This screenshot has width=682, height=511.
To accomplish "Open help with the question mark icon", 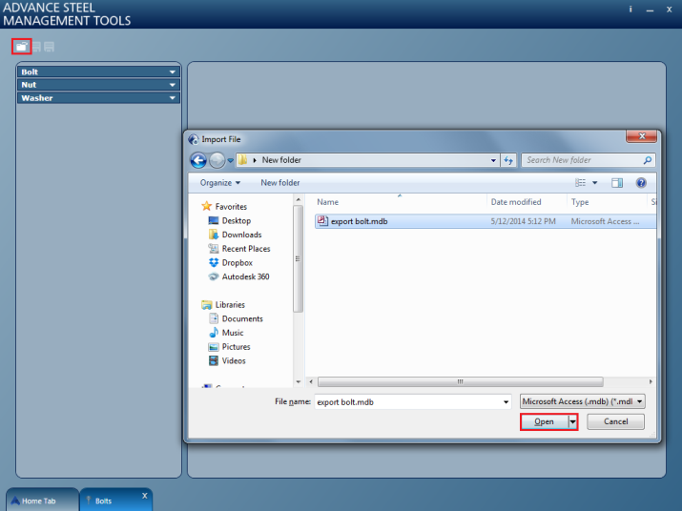I will pyautogui.click(x=641, y=183).
